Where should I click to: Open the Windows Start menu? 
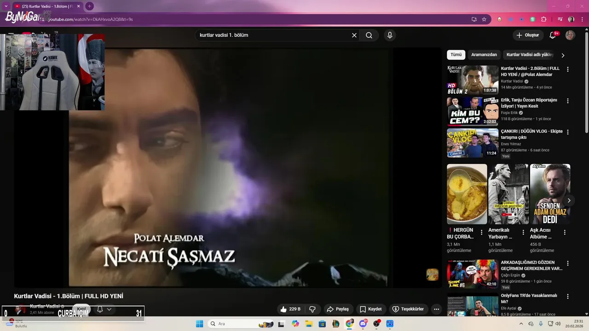pos(199,324)
